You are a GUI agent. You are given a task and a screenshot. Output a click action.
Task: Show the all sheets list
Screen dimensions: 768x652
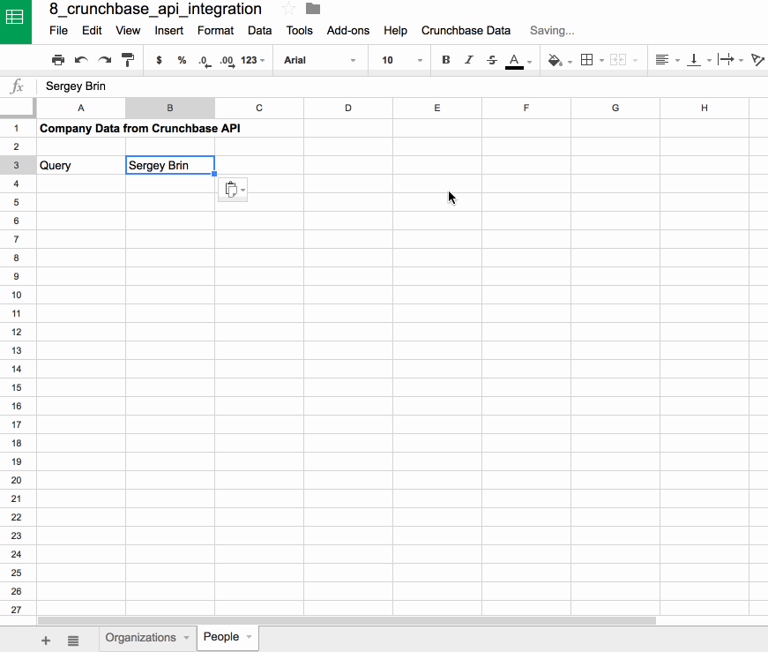[73, 641]
